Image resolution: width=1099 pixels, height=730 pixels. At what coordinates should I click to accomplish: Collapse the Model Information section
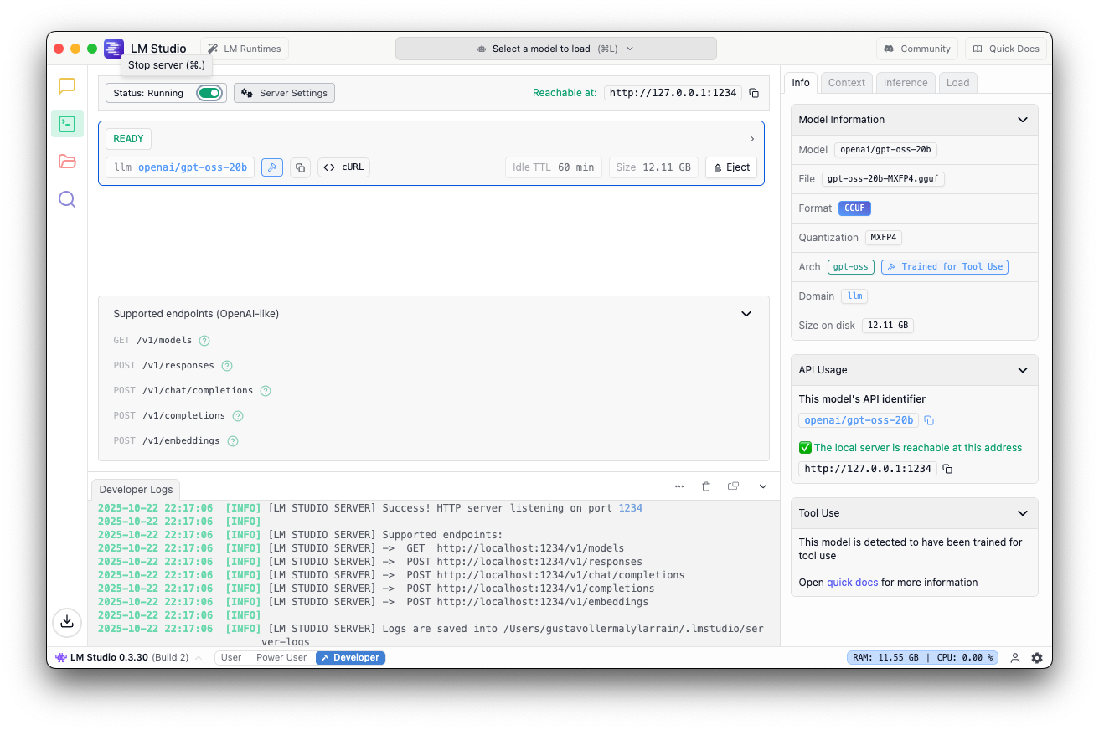pos(1023,120)
